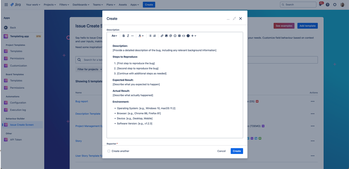The width and height of the screenshot is (349, 169).
Task: Open the Plans menu
Action: coord(111,5)
